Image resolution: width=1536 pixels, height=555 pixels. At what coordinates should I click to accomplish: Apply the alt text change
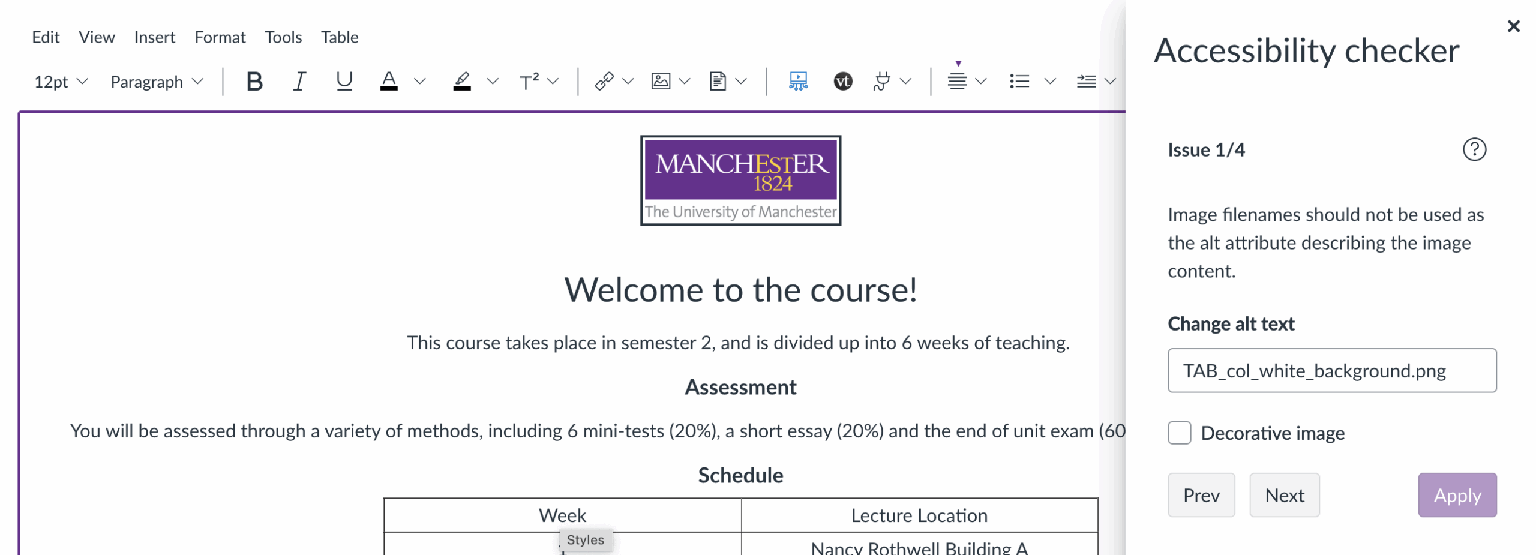(x=1457, y=495)
